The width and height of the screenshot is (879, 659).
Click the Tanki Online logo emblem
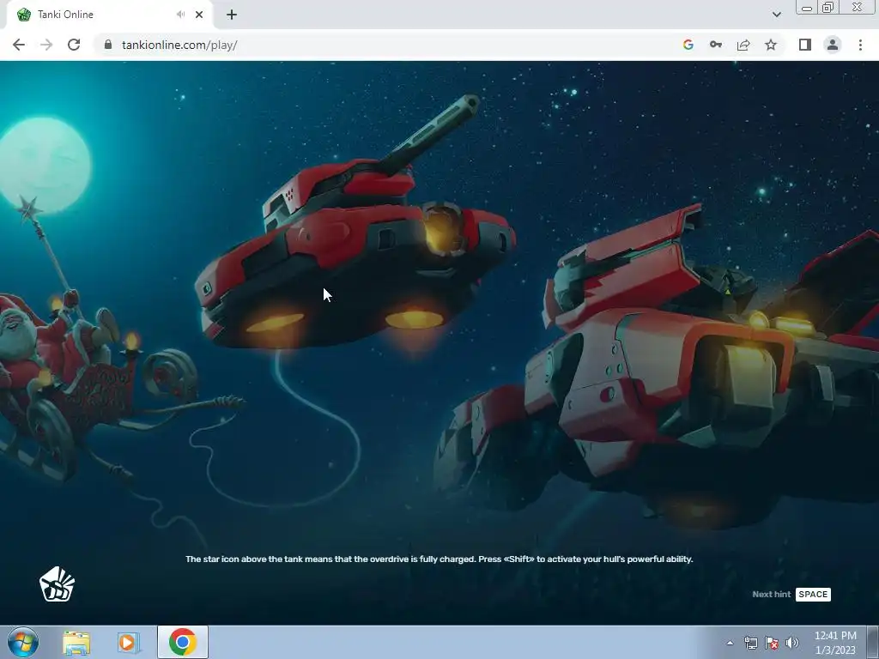click(x=57, y=584)
